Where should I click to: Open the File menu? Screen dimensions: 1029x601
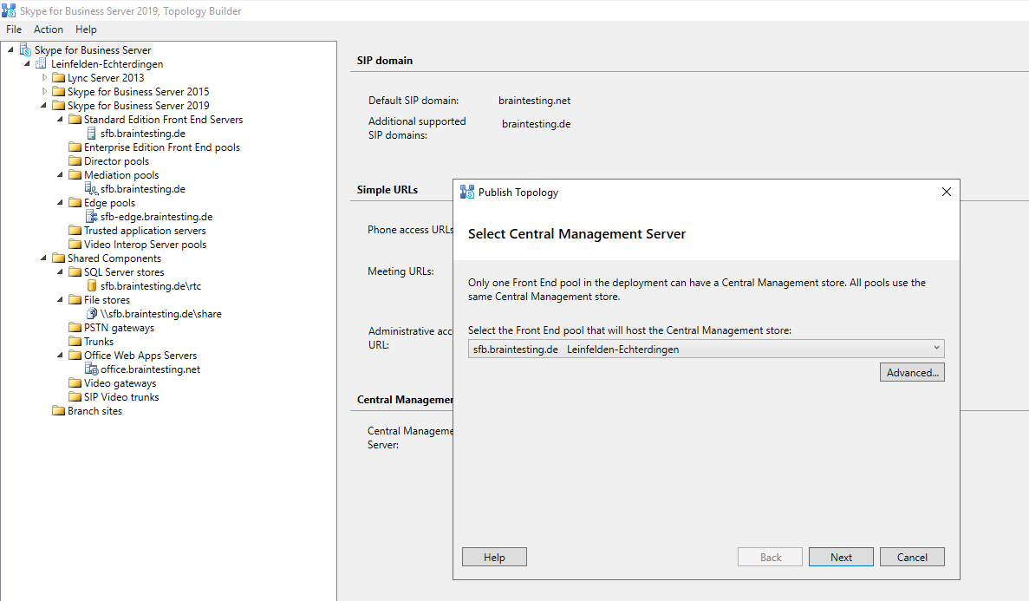pyautogui.click(x=14, y=29)
